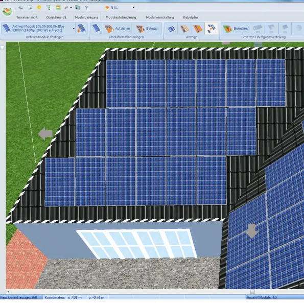Click the 'Referenzmodule festlegen' group label
304x304 pixels.
point(44,37)
